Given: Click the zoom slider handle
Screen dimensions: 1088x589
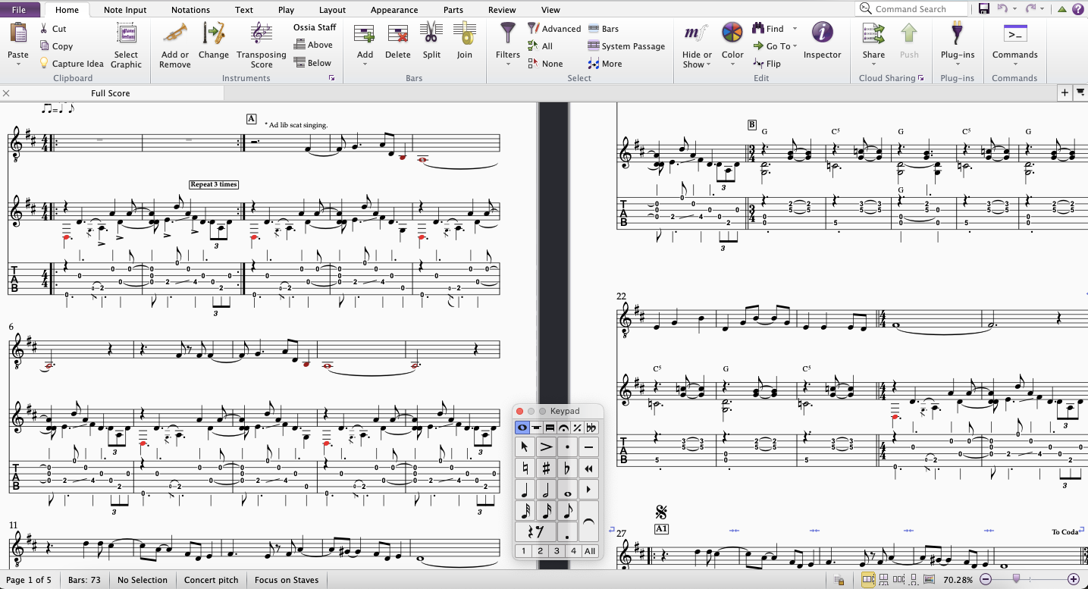Looking at the screenshot, I should pos(1016,579).
